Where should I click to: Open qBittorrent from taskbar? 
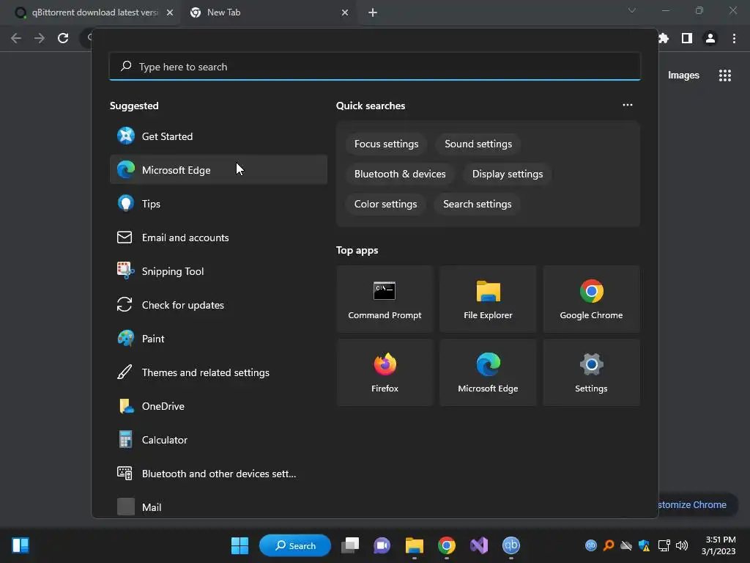510,545
